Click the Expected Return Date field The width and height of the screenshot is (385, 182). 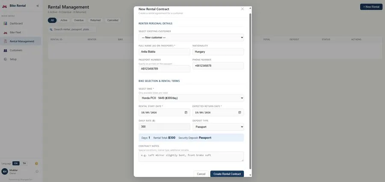click(218, 112)
